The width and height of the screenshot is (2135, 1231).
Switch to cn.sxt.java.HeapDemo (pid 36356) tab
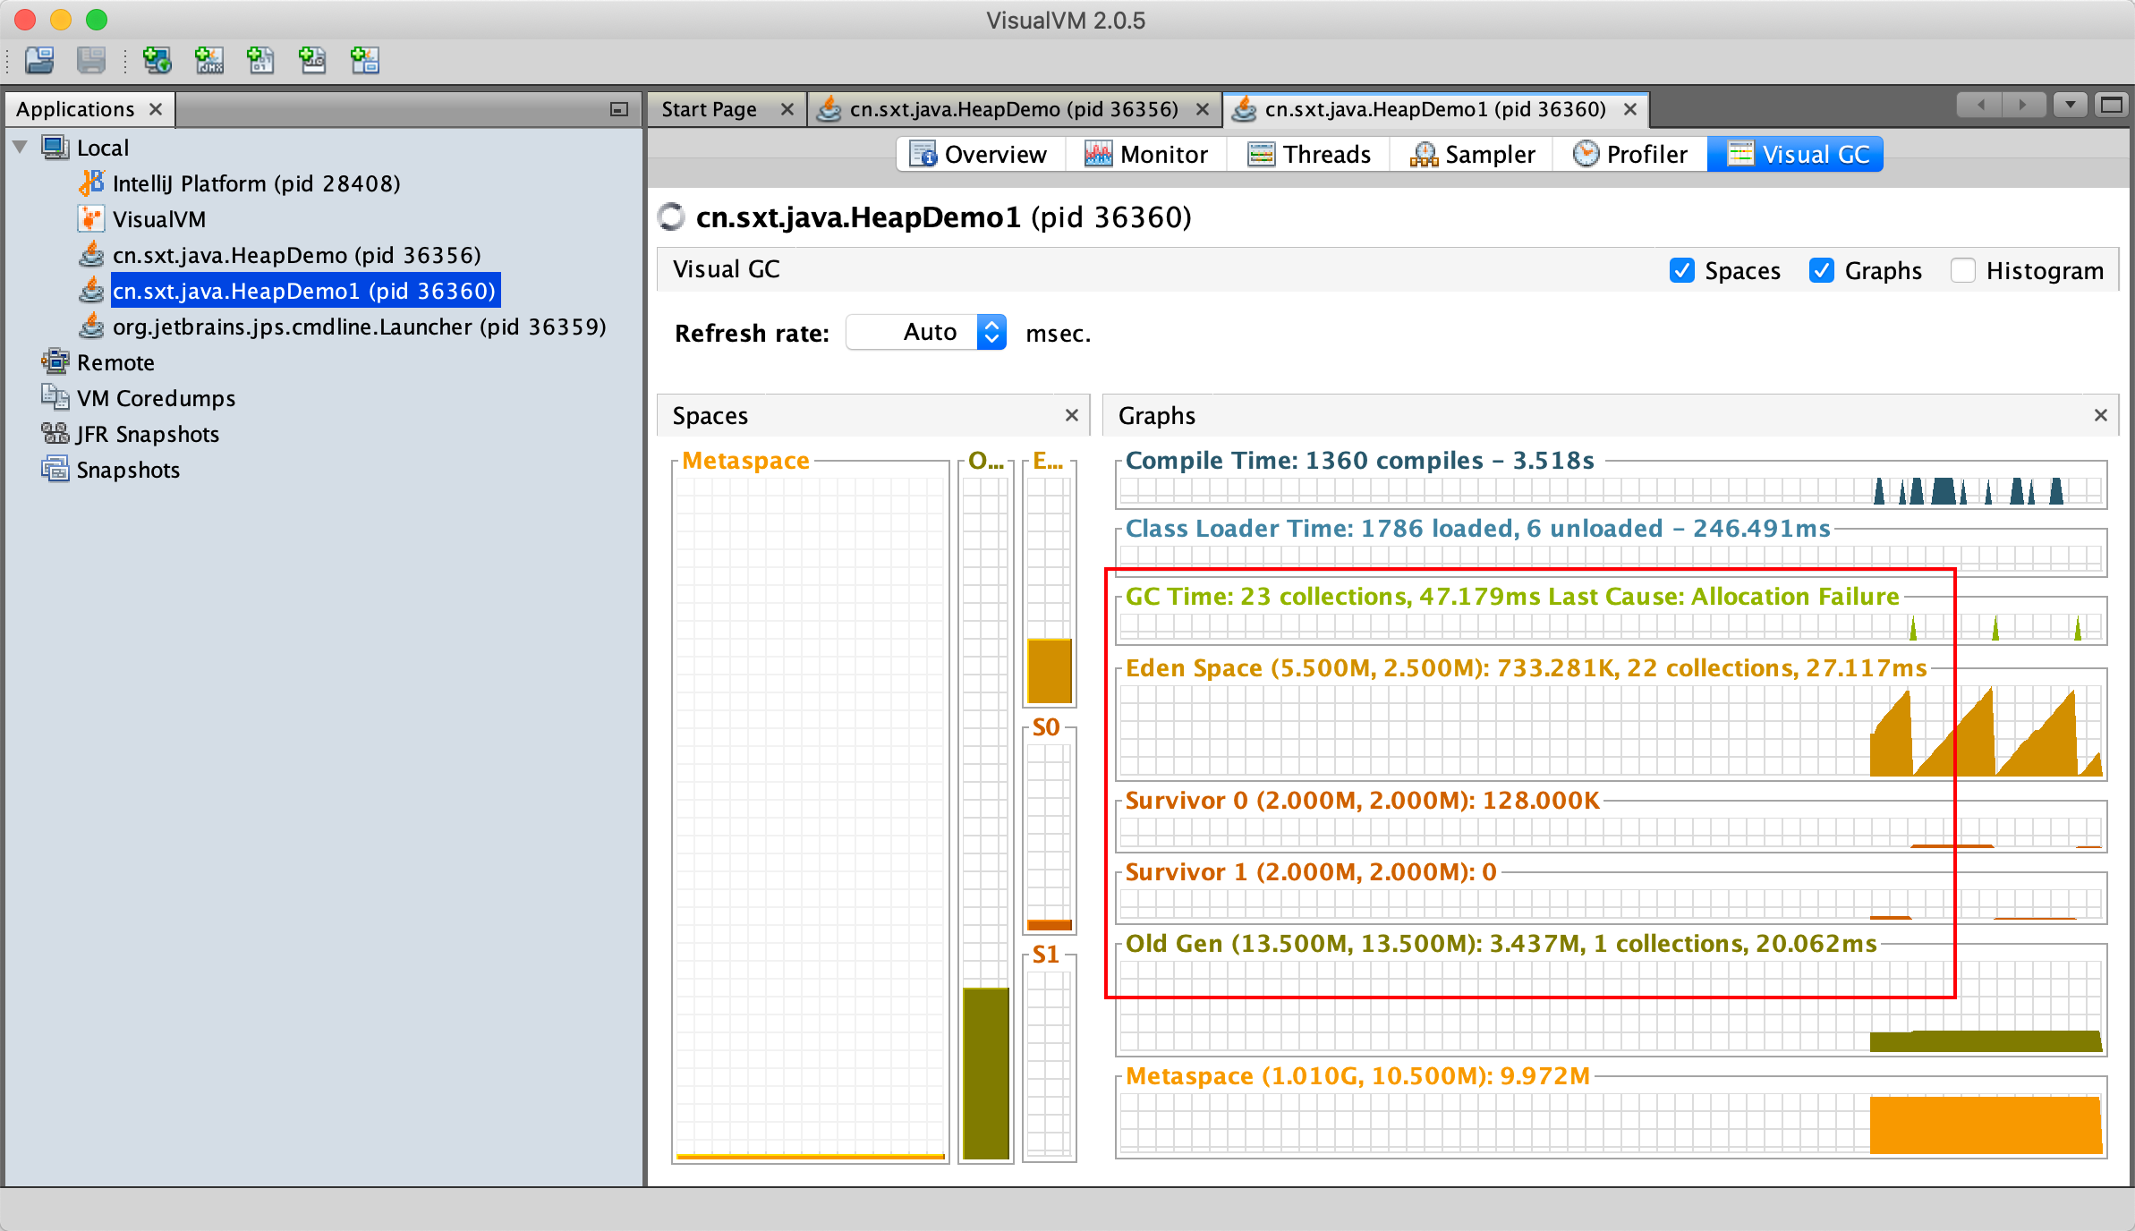pos(1014,109)
